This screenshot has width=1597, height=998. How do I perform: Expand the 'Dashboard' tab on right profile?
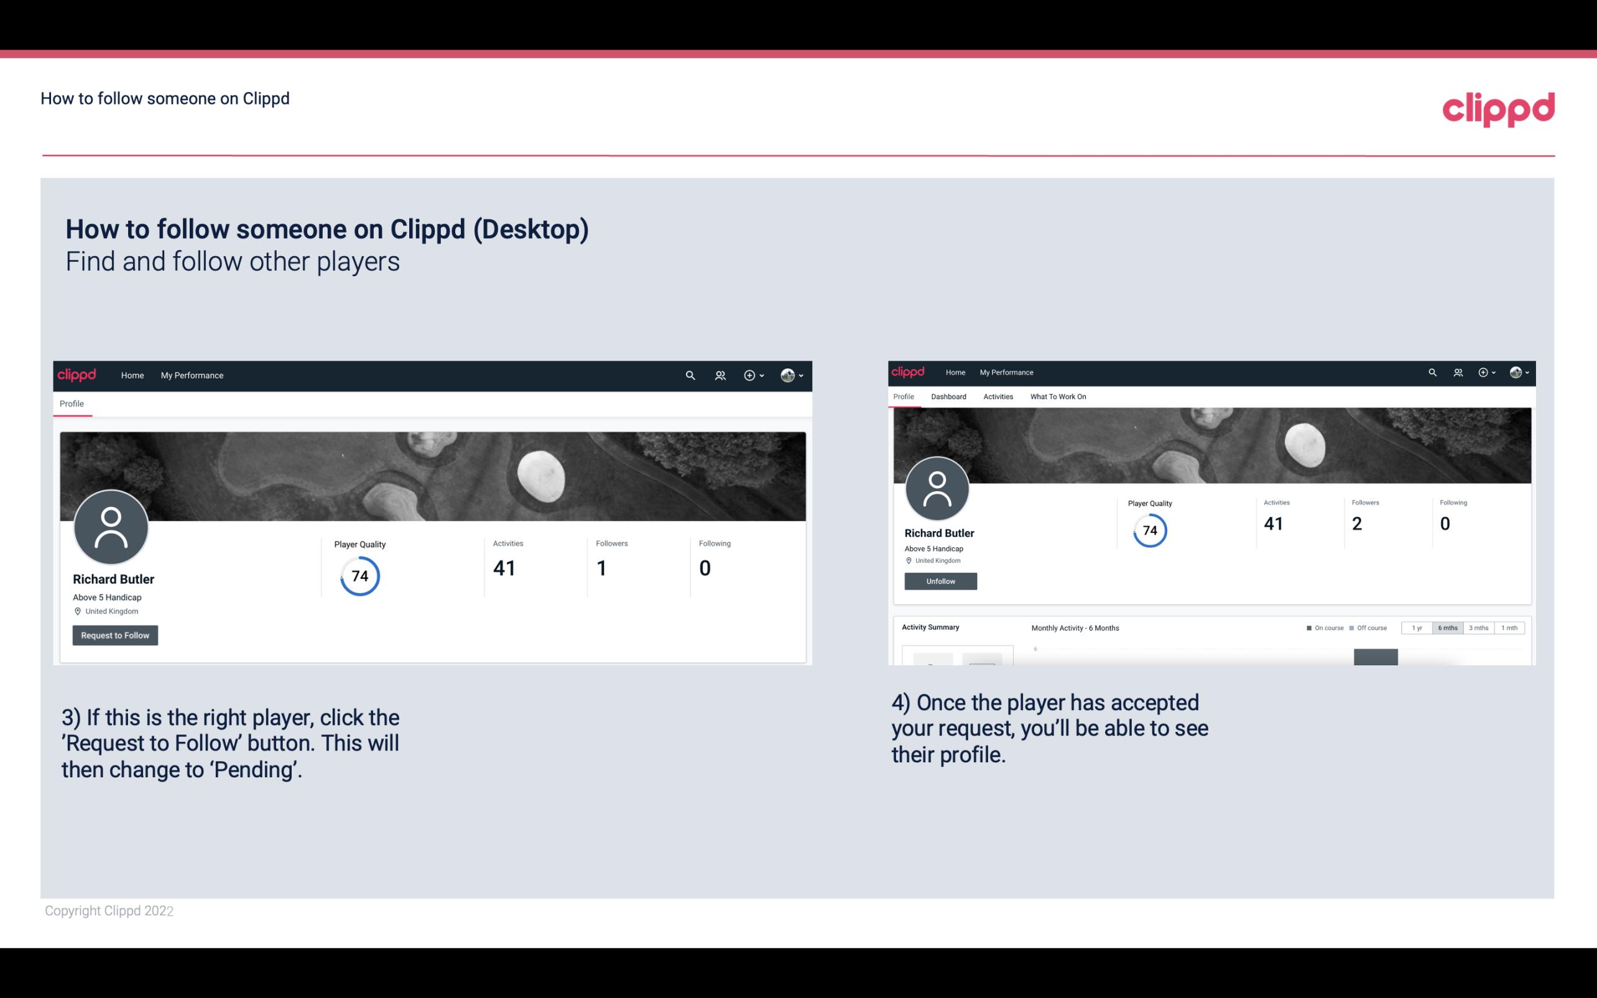947,397
